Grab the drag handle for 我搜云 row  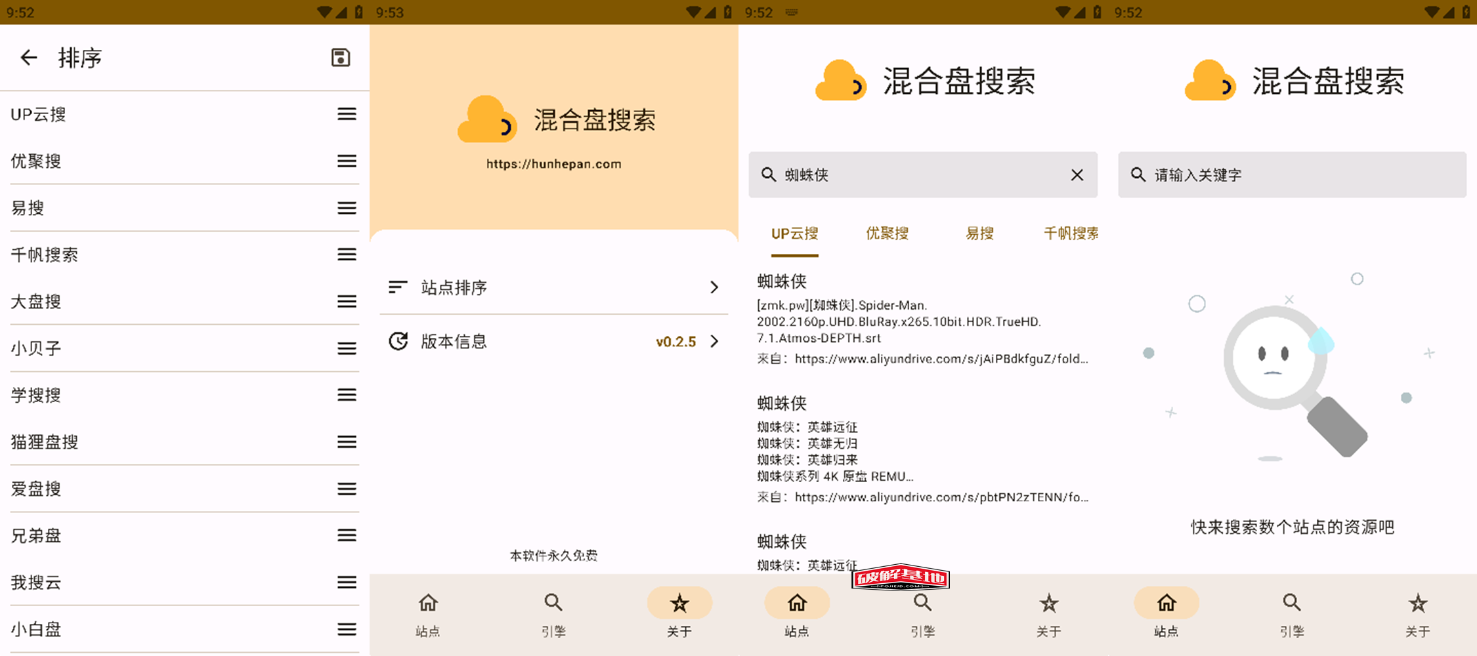347,582
